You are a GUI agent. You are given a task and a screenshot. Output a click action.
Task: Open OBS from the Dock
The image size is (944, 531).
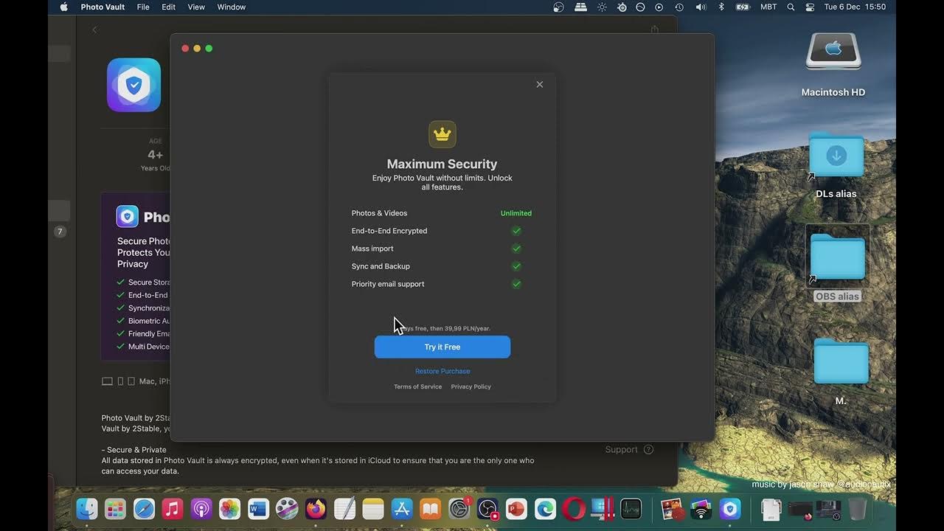[x=487, y=508]
